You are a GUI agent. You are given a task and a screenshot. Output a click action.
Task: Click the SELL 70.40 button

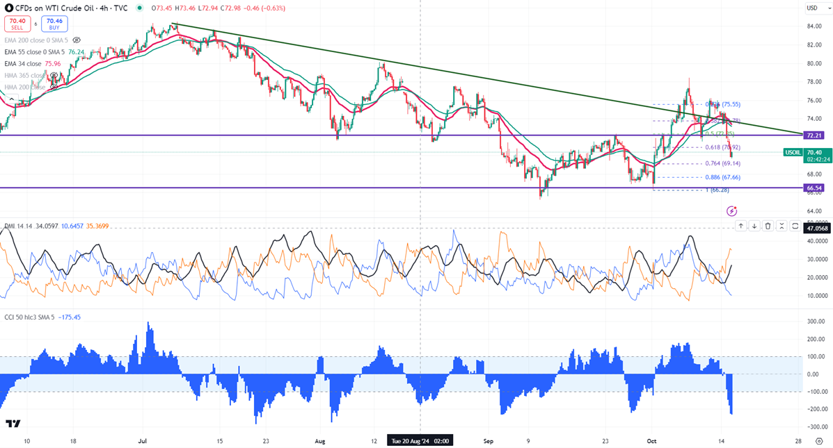click(17, 24)
